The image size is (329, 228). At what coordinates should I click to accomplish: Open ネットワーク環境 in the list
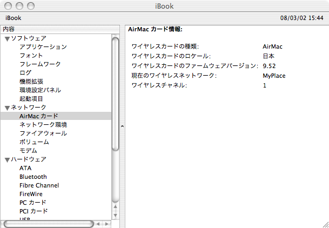point(43,125)
